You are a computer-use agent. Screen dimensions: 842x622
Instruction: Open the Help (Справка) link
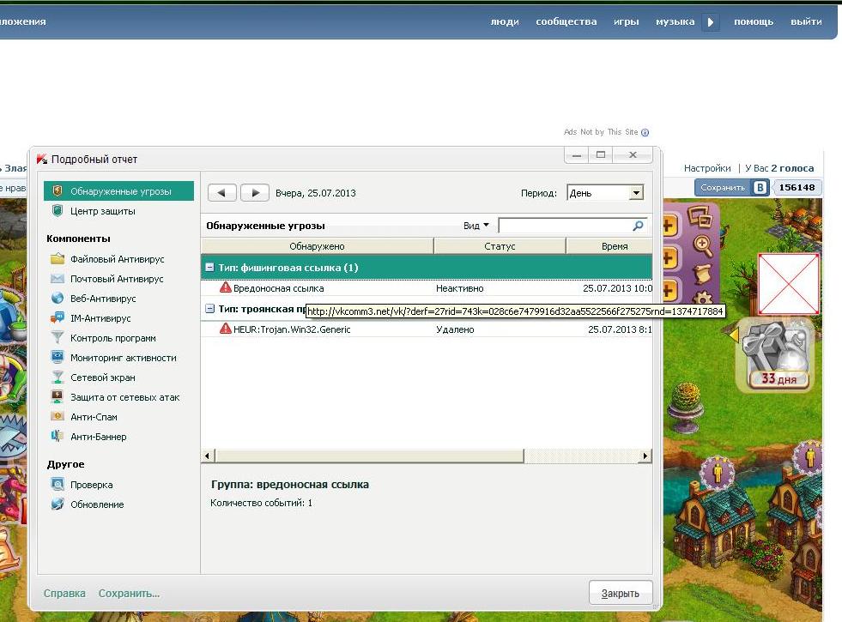pos(64,593)
